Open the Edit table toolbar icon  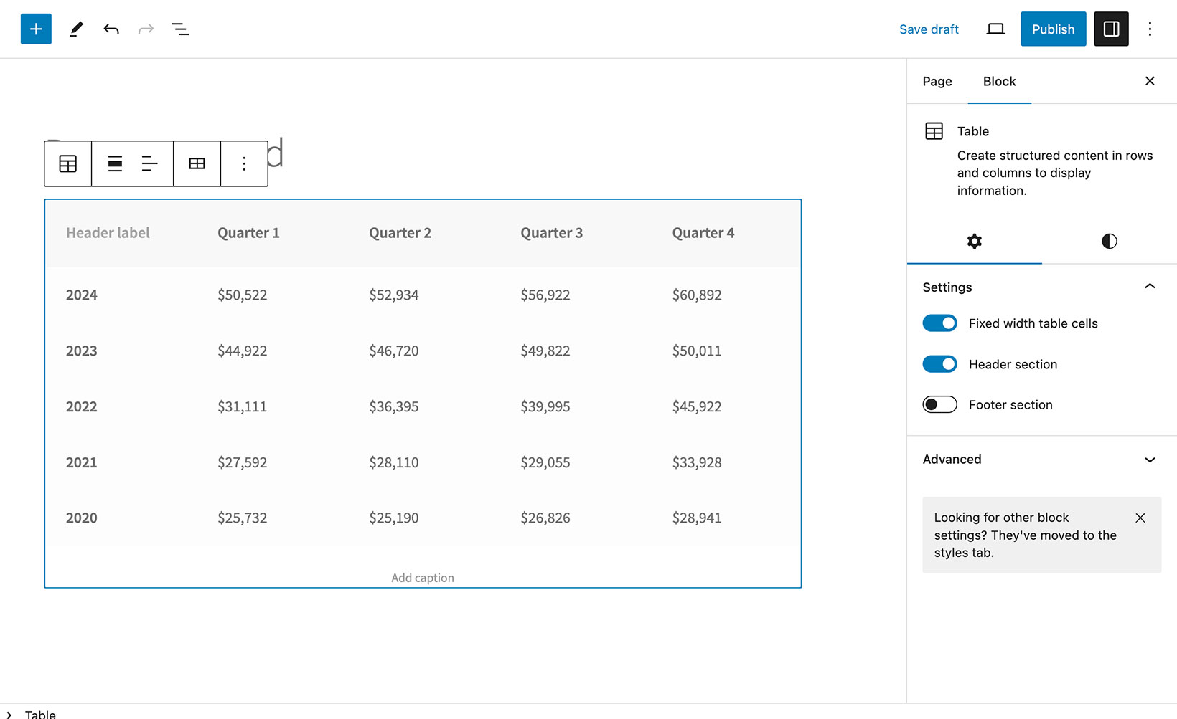[197, 164]
